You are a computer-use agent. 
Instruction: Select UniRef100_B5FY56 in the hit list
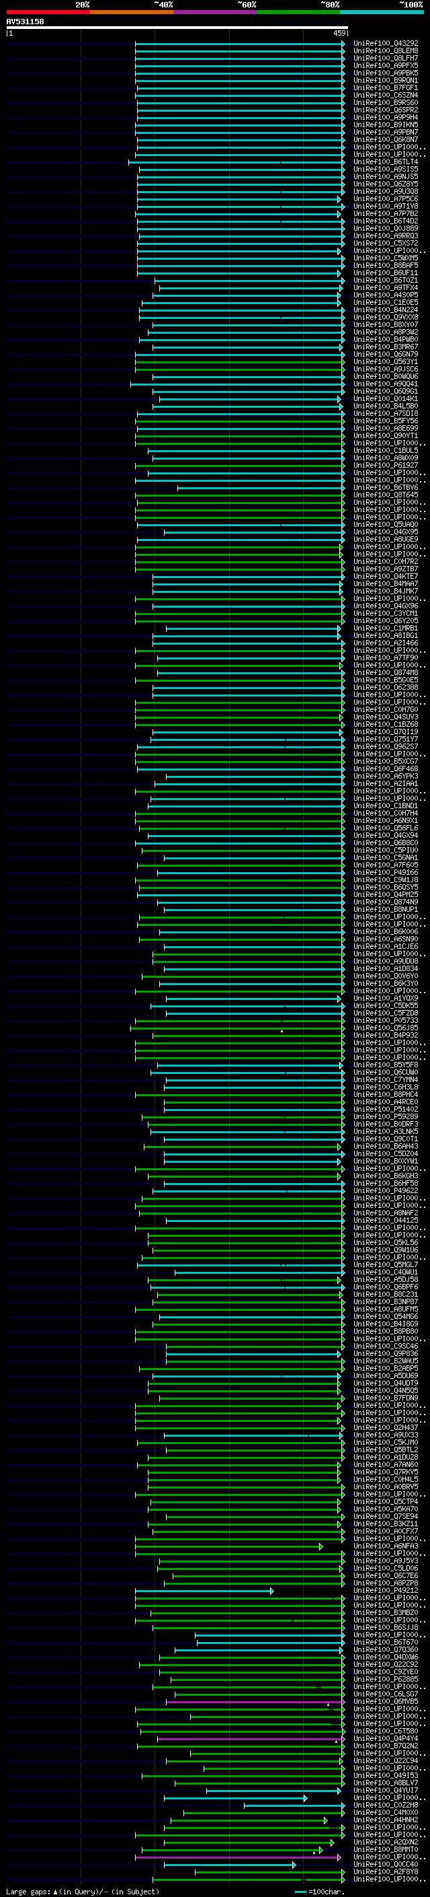[x=386, y=421]
